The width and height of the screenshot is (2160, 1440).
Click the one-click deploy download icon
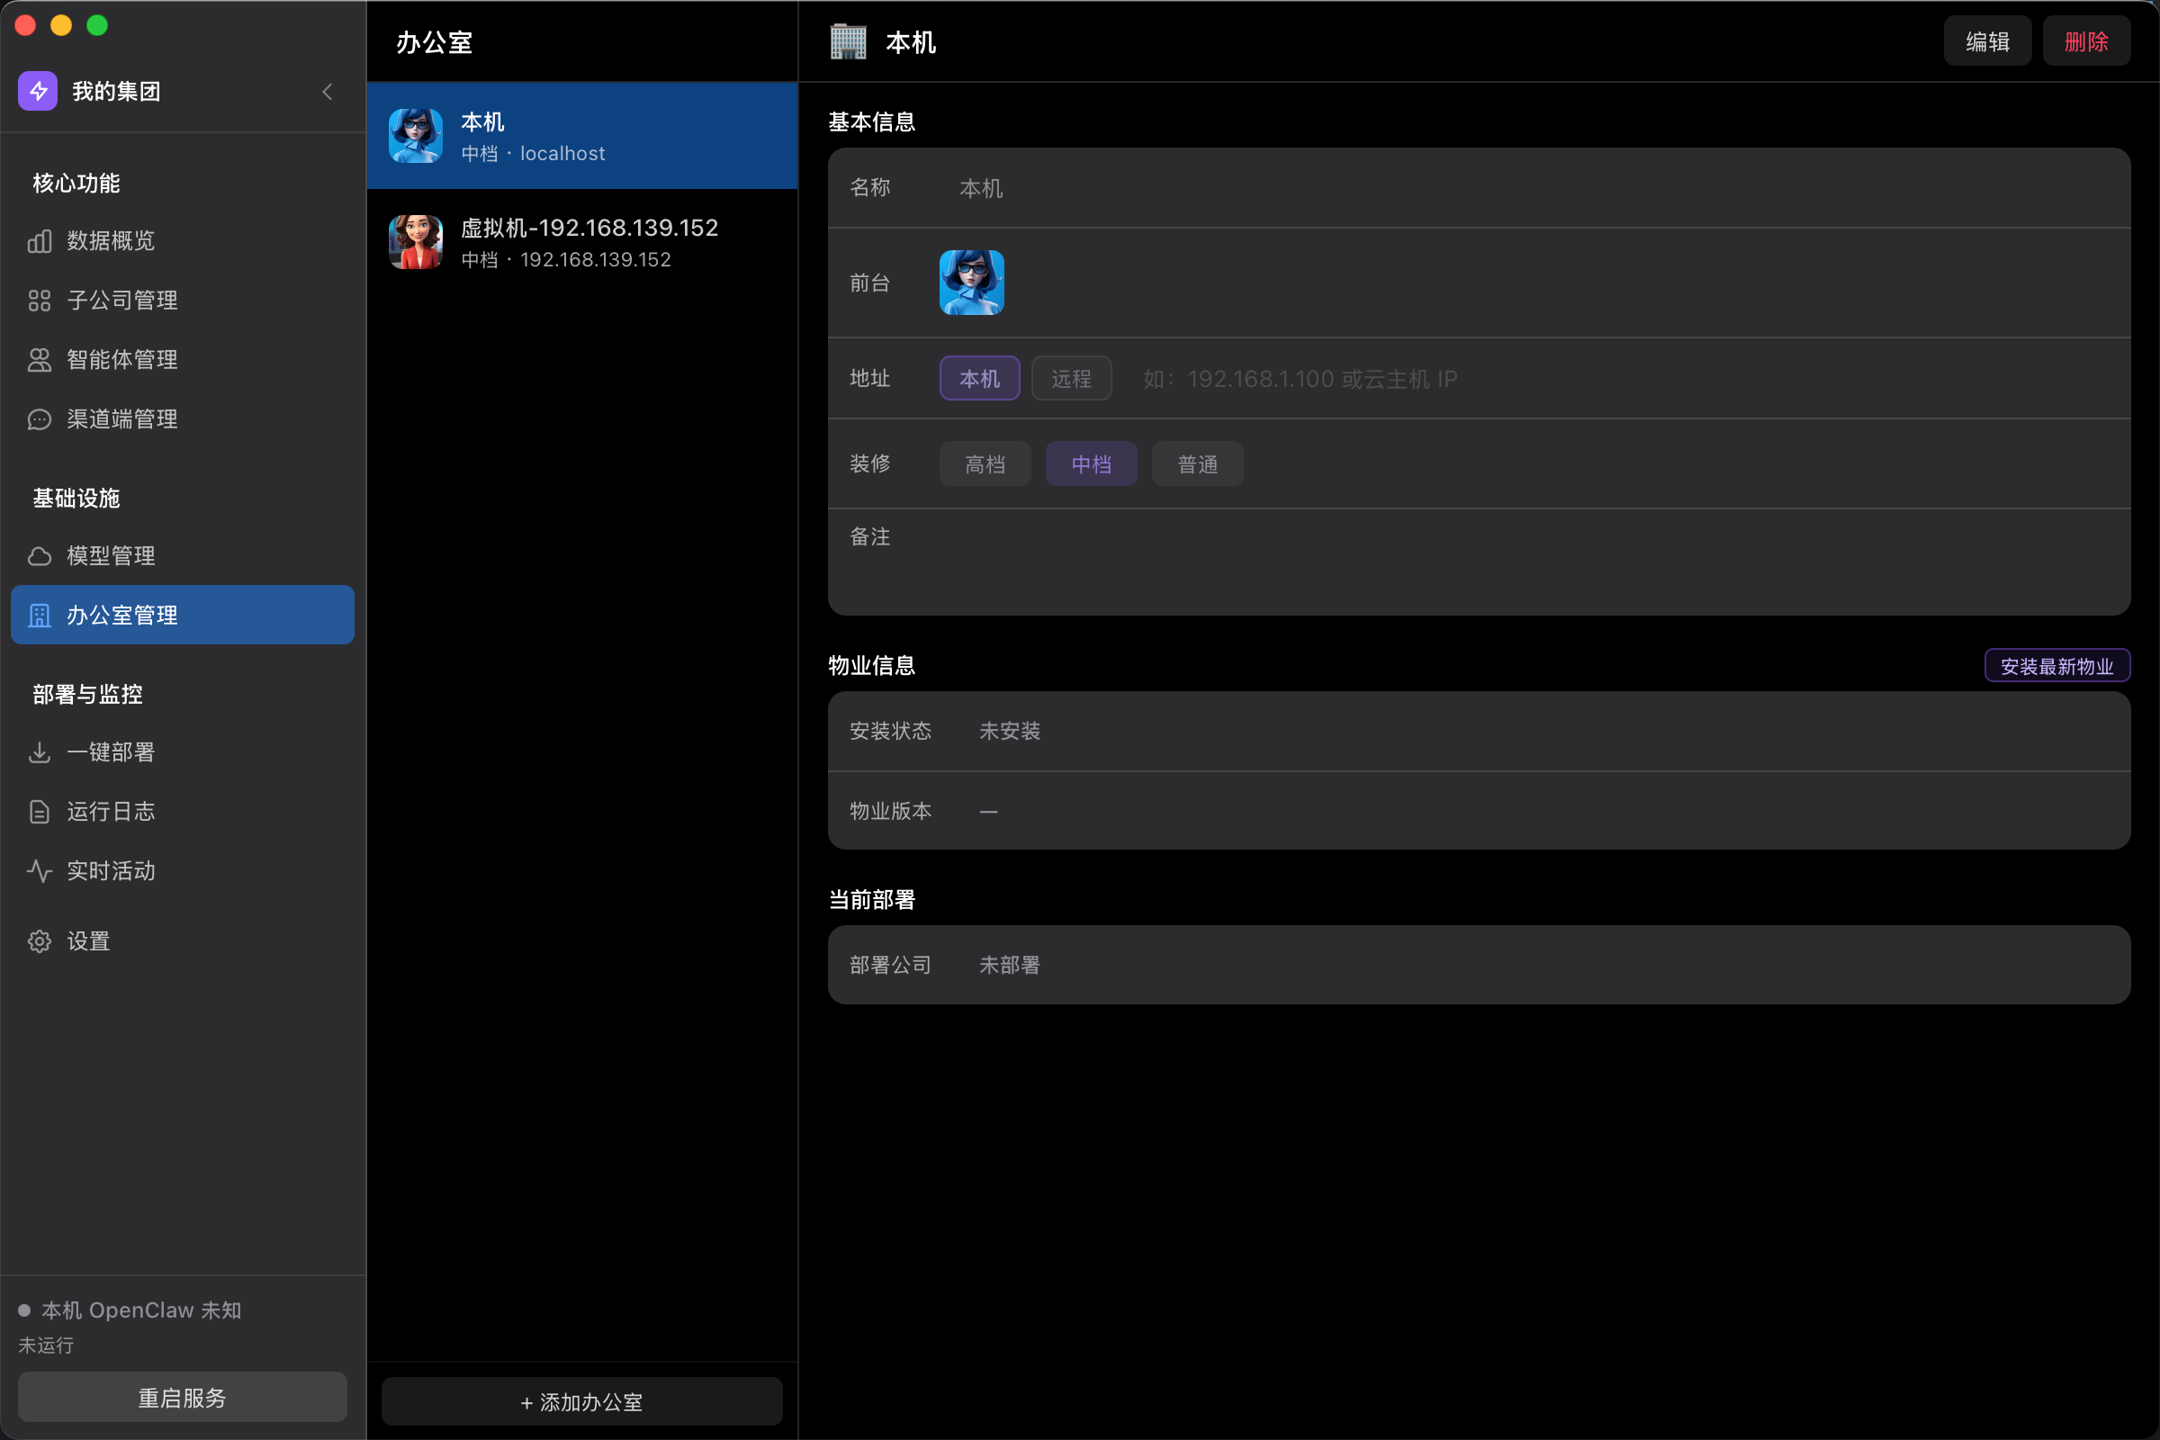click(x=40, y=752)
